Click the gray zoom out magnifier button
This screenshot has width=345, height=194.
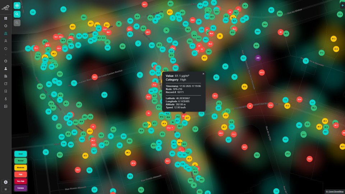point(17,23)
